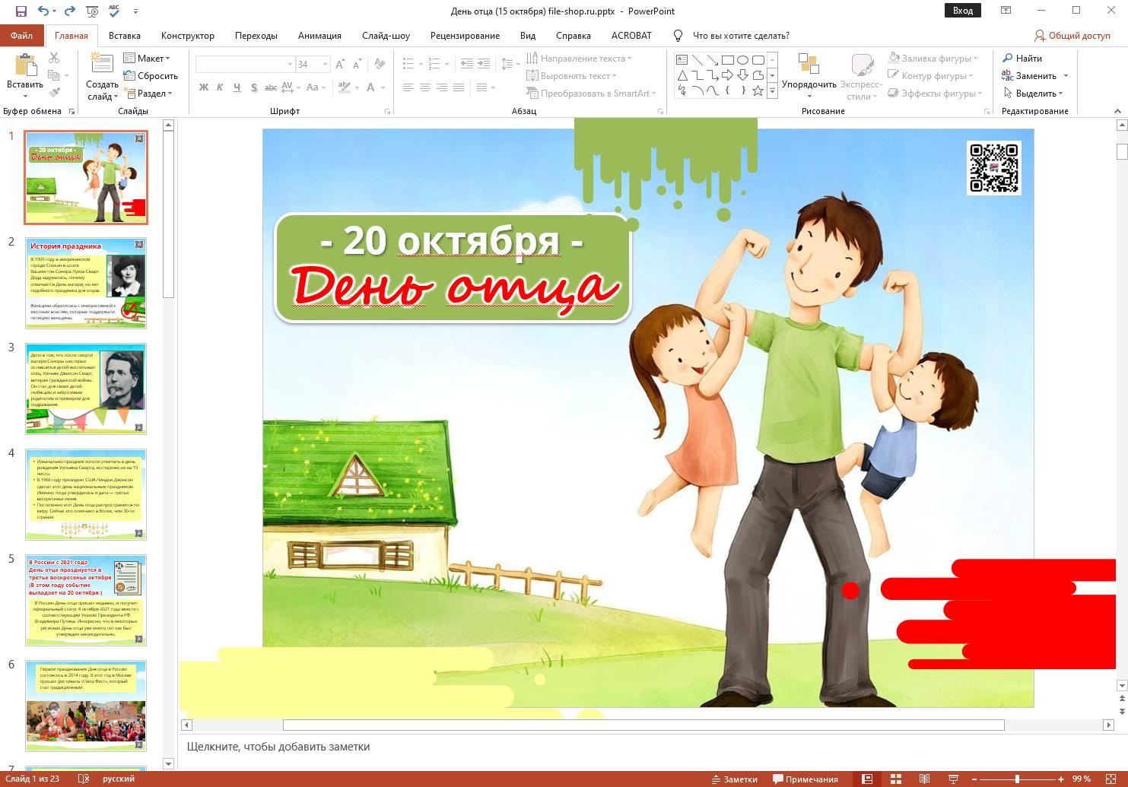This screenshot has width=1128, height=787.
Task: Save the presentation from the quick access toolbar
Action: (21, 11)
